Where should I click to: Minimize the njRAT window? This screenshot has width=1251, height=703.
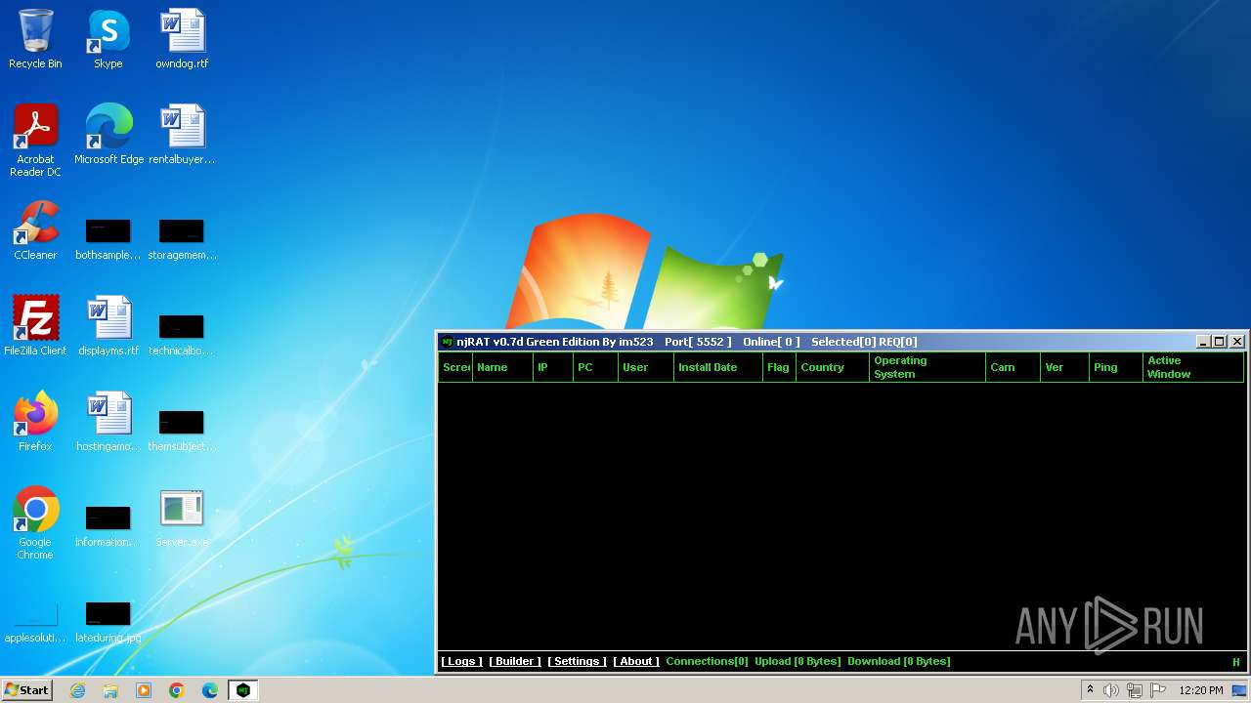pyautogui.click(x=1203, y=342)
